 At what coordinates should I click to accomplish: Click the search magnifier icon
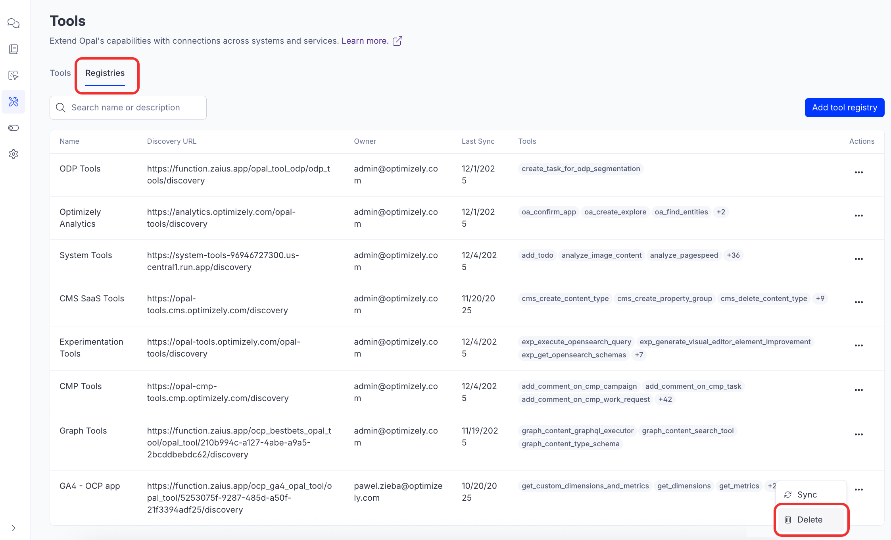click(x=61, y=108)
